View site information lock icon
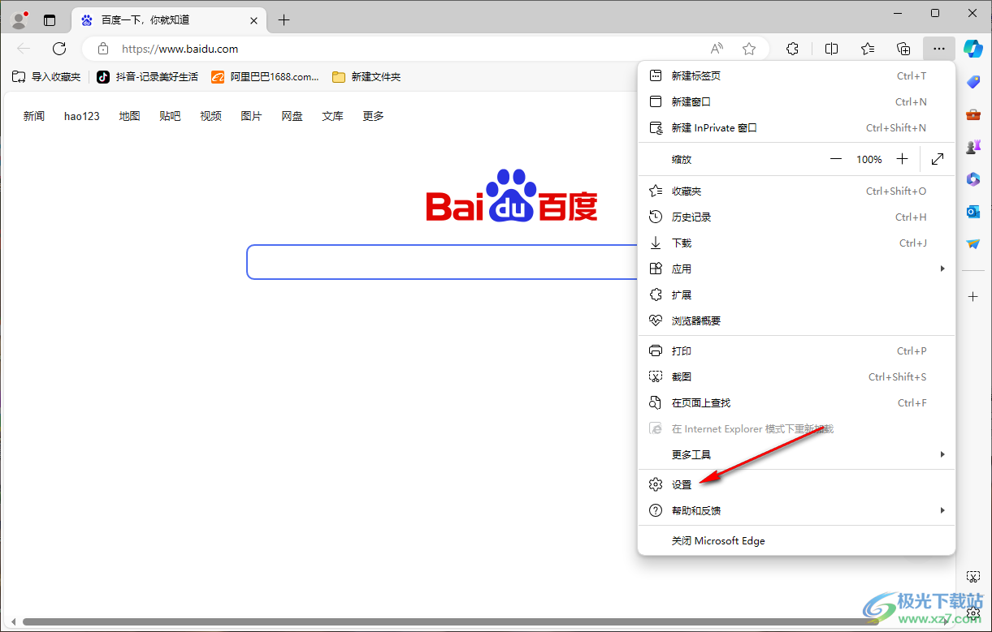Image resolution: width=992 pixels, height=632 pixels. (x=102, y=49)
